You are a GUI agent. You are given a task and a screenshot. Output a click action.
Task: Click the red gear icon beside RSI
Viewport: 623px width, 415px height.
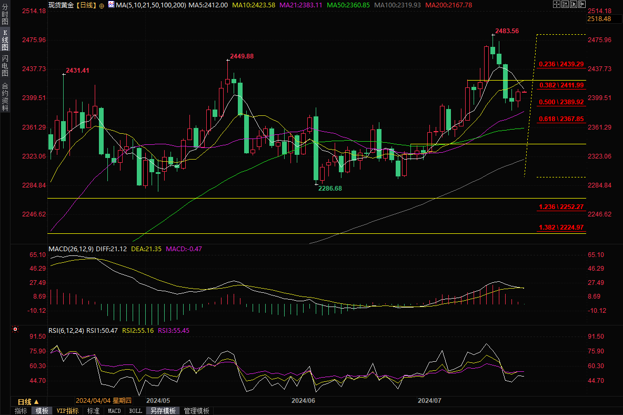point(15,330)
